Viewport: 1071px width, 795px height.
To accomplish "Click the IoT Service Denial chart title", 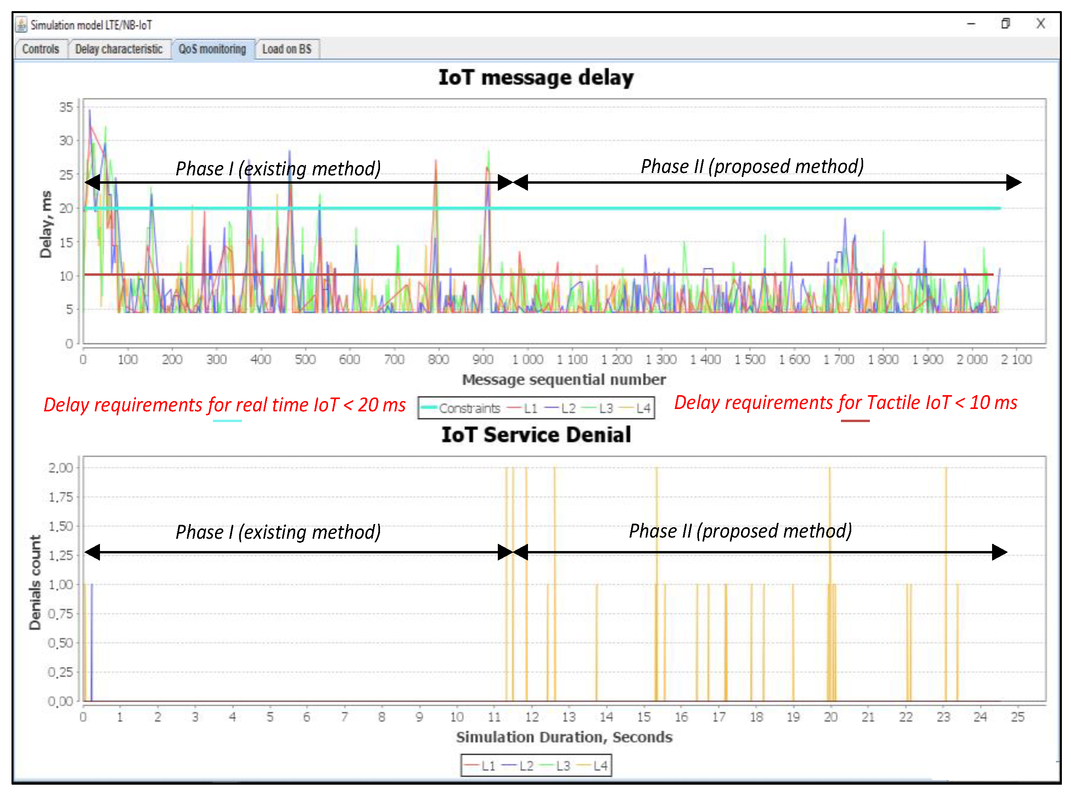I will 535,435.
